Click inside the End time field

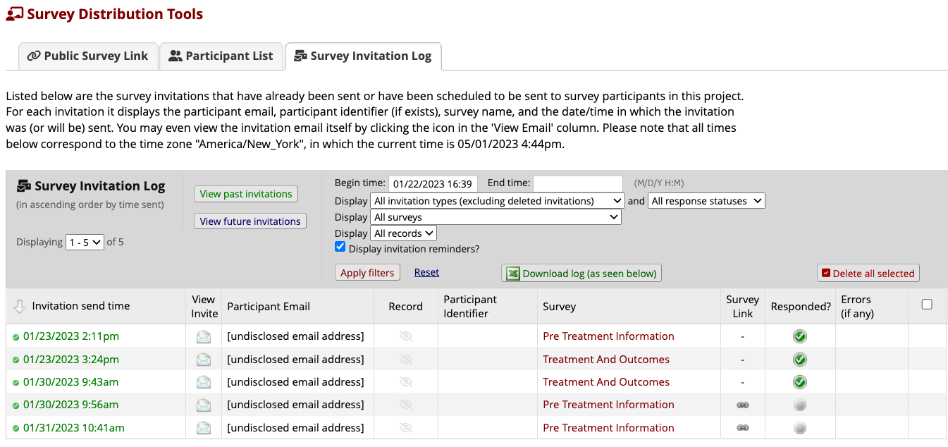point(577,183)
